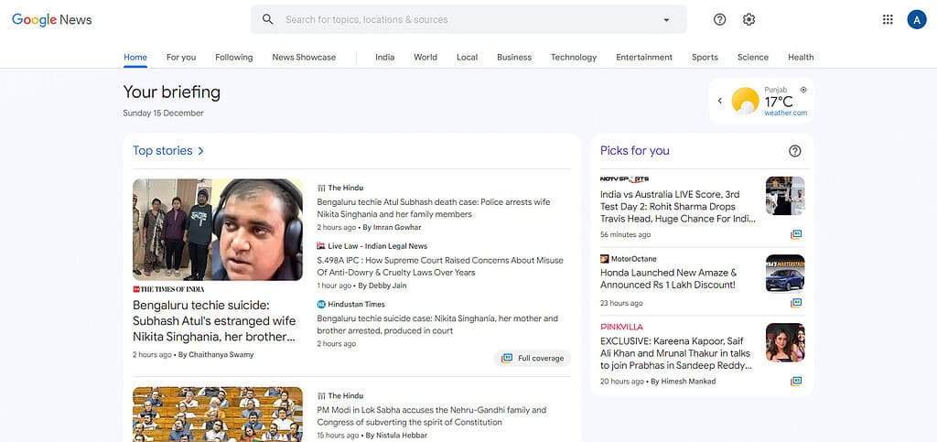
Task: Go to the World section
Action: coord(425,58)
